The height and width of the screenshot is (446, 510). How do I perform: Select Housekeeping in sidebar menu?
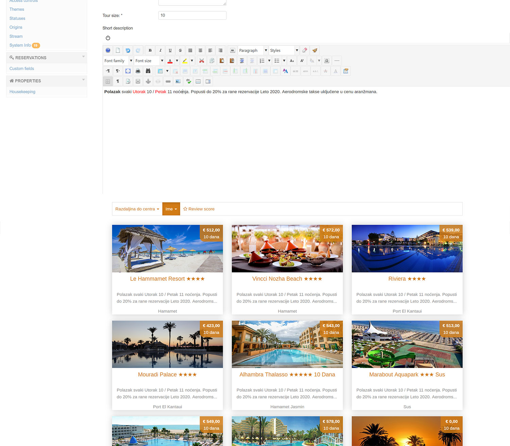point(22,92)
